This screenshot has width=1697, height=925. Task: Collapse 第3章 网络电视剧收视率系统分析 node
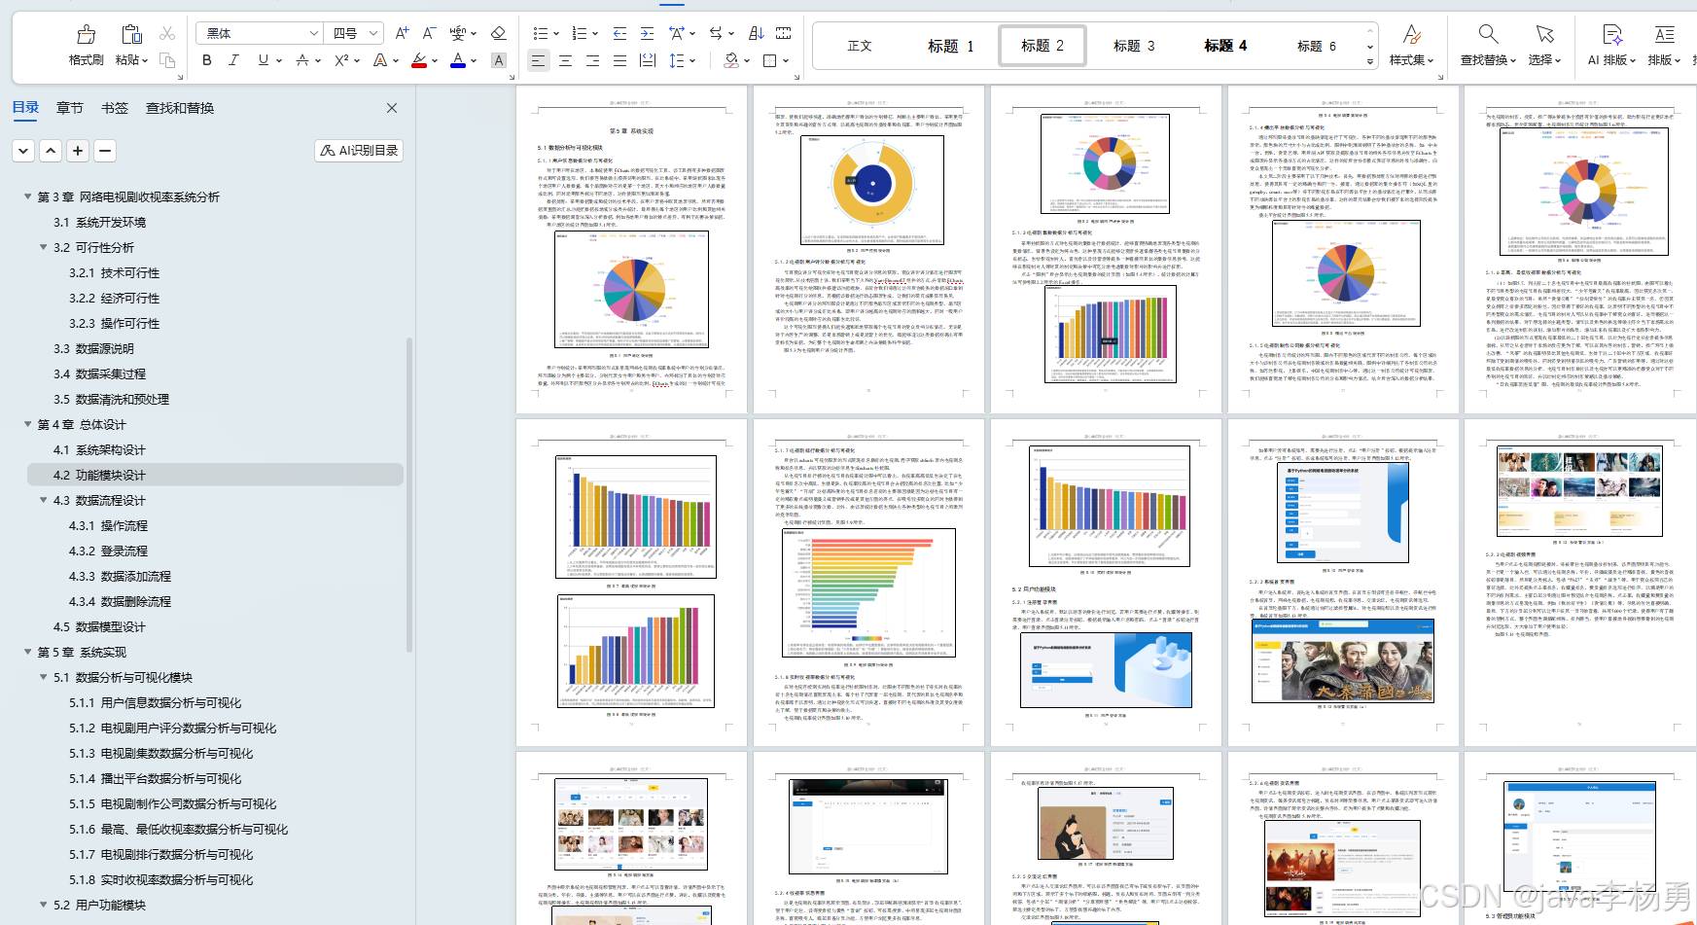28,196
